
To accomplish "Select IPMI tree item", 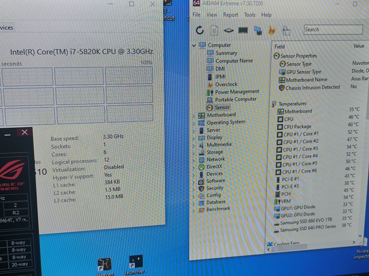I will tap(220, 76).
